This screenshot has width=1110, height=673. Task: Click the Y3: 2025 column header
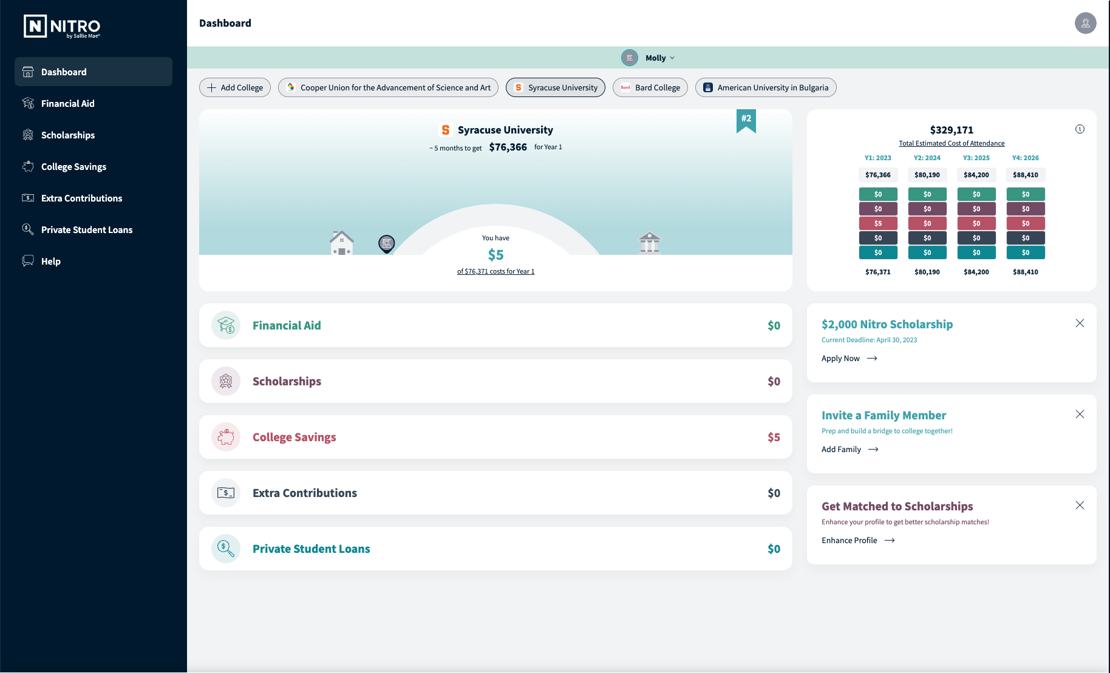tap(976, 158)
